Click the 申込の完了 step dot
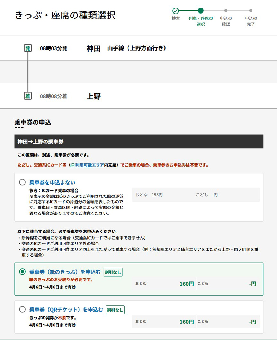Screen dimensions: 277x340 [251, 11]
